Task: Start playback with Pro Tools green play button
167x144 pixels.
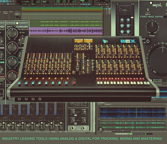Action: coord(73,4)
